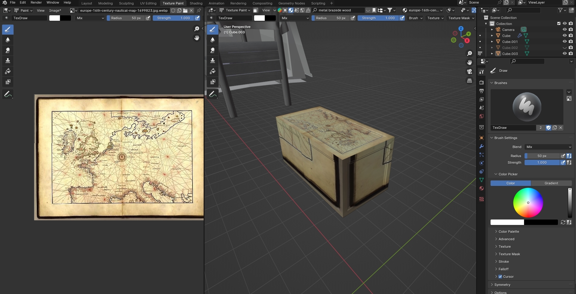Image resolution: width=576 pixels, height=294 pixels.
Task: Select the Draw tool in 3D viewport toolbar
Action: [213, 29]
